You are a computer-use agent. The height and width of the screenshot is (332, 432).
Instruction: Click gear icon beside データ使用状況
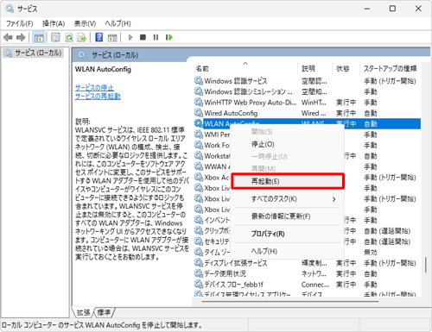click(199, 273)
